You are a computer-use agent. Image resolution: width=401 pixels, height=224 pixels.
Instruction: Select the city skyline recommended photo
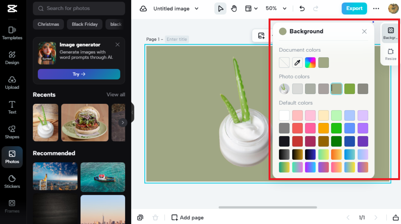point(55,176)
